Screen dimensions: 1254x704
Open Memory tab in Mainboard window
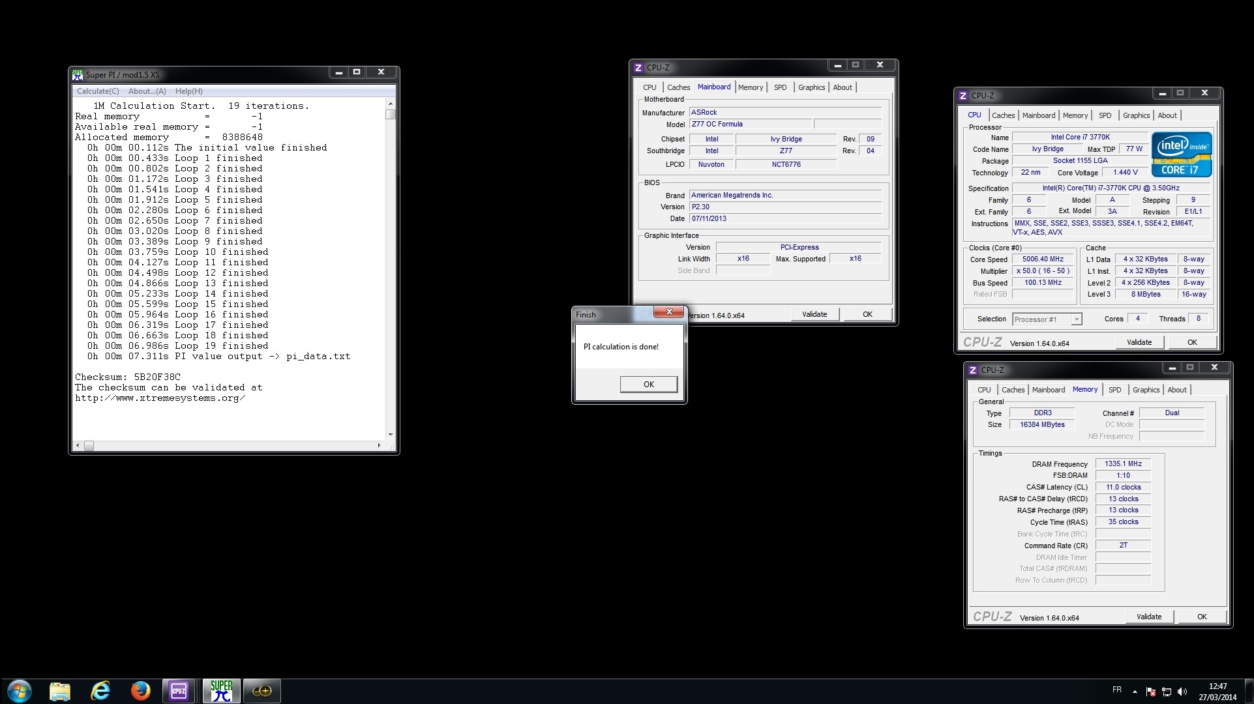click(751, 87)
